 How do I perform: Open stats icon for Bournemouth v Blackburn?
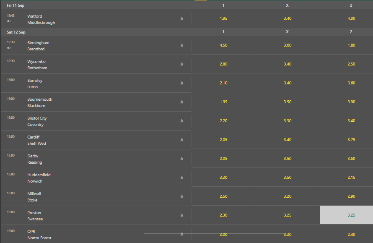(x=181, y=102)
